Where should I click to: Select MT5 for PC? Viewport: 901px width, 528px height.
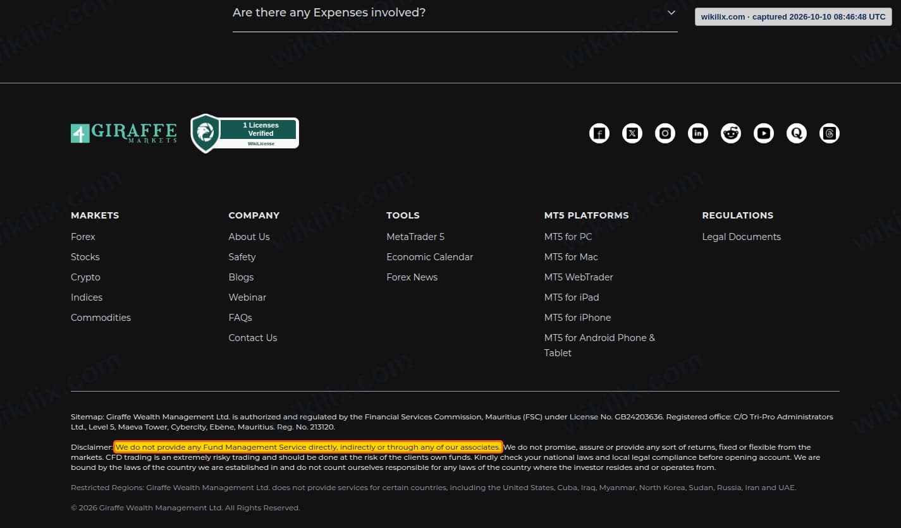coord(568,237)
